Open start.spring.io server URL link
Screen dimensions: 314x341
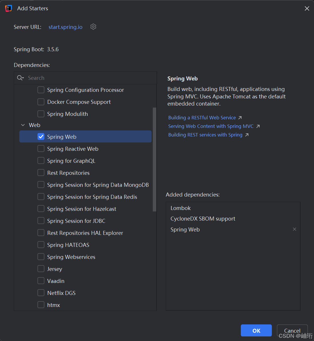tap(66, 27)
